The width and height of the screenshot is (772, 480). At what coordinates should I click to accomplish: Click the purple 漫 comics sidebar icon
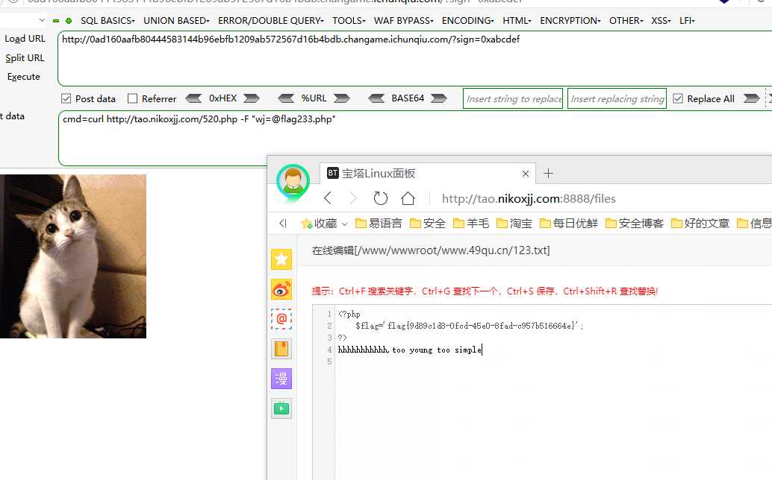tap(281, 379)
